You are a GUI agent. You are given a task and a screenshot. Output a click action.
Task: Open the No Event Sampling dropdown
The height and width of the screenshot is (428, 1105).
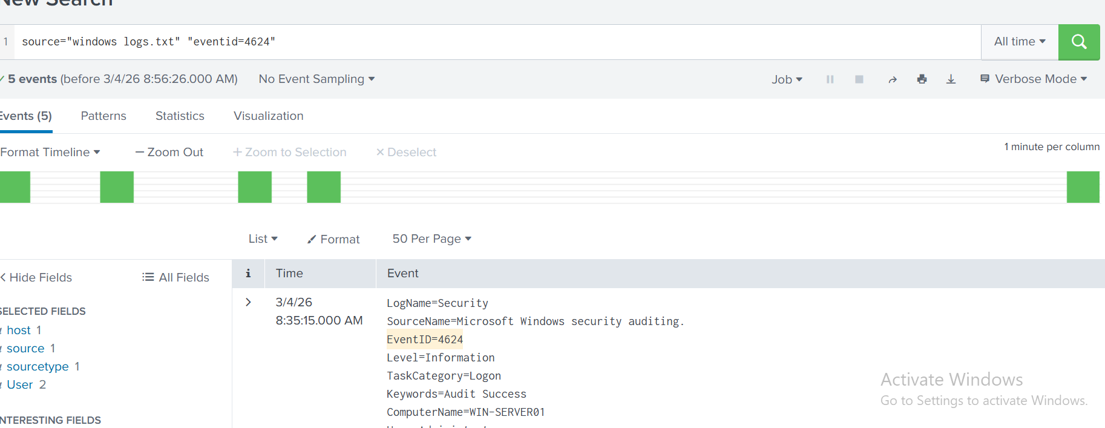click(316, 79)
